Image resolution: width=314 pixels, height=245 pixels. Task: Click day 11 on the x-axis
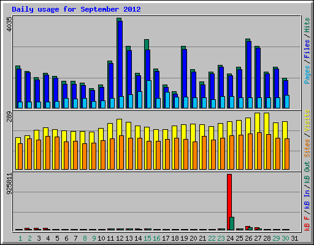(x=110, y=238)
